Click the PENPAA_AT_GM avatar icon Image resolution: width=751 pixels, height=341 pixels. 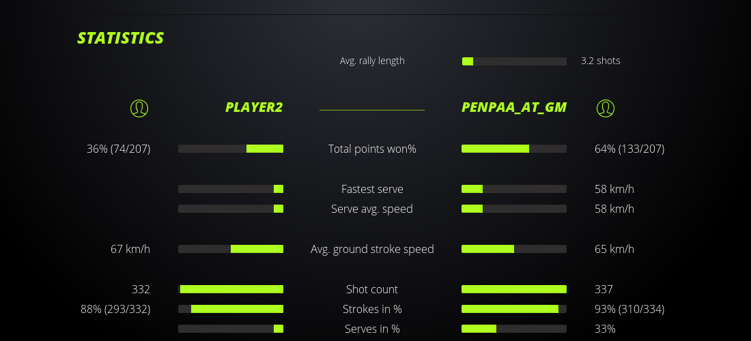click(x=606, y=108)
